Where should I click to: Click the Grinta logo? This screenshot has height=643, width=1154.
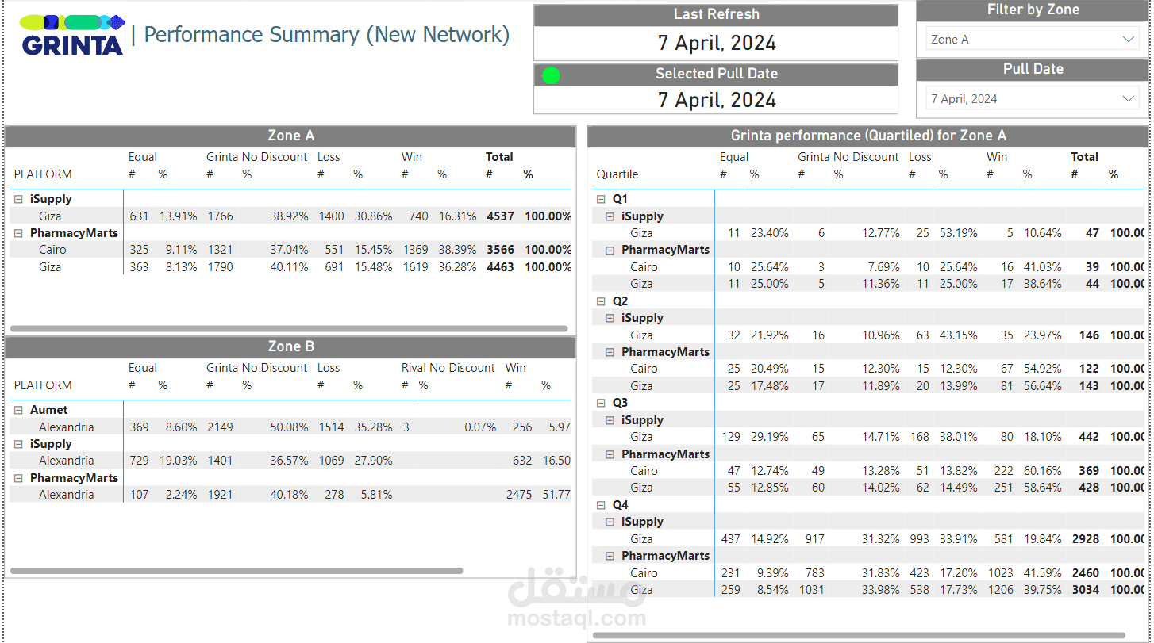72,35
